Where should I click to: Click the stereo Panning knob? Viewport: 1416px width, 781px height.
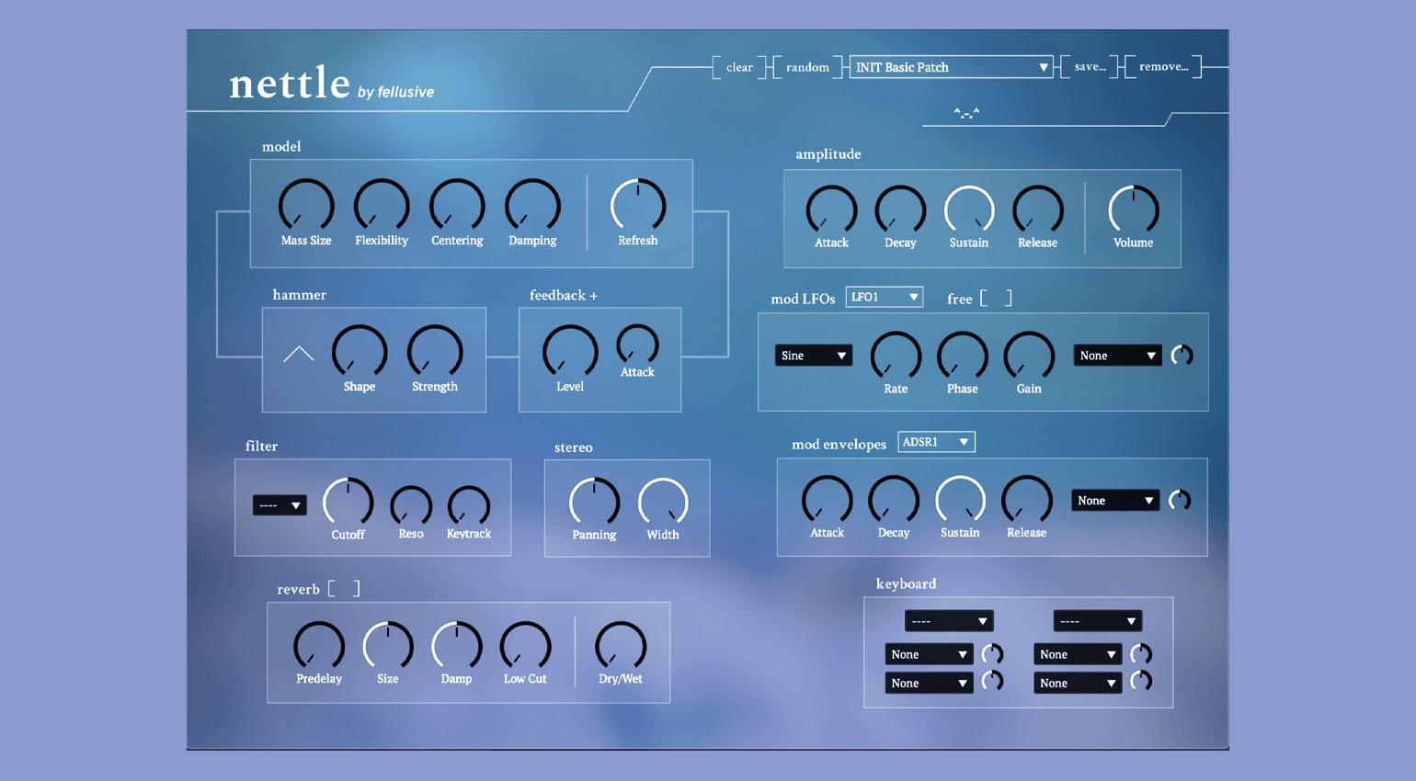594,503
